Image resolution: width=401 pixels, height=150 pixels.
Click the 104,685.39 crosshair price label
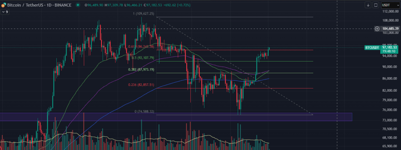point(390,29)
